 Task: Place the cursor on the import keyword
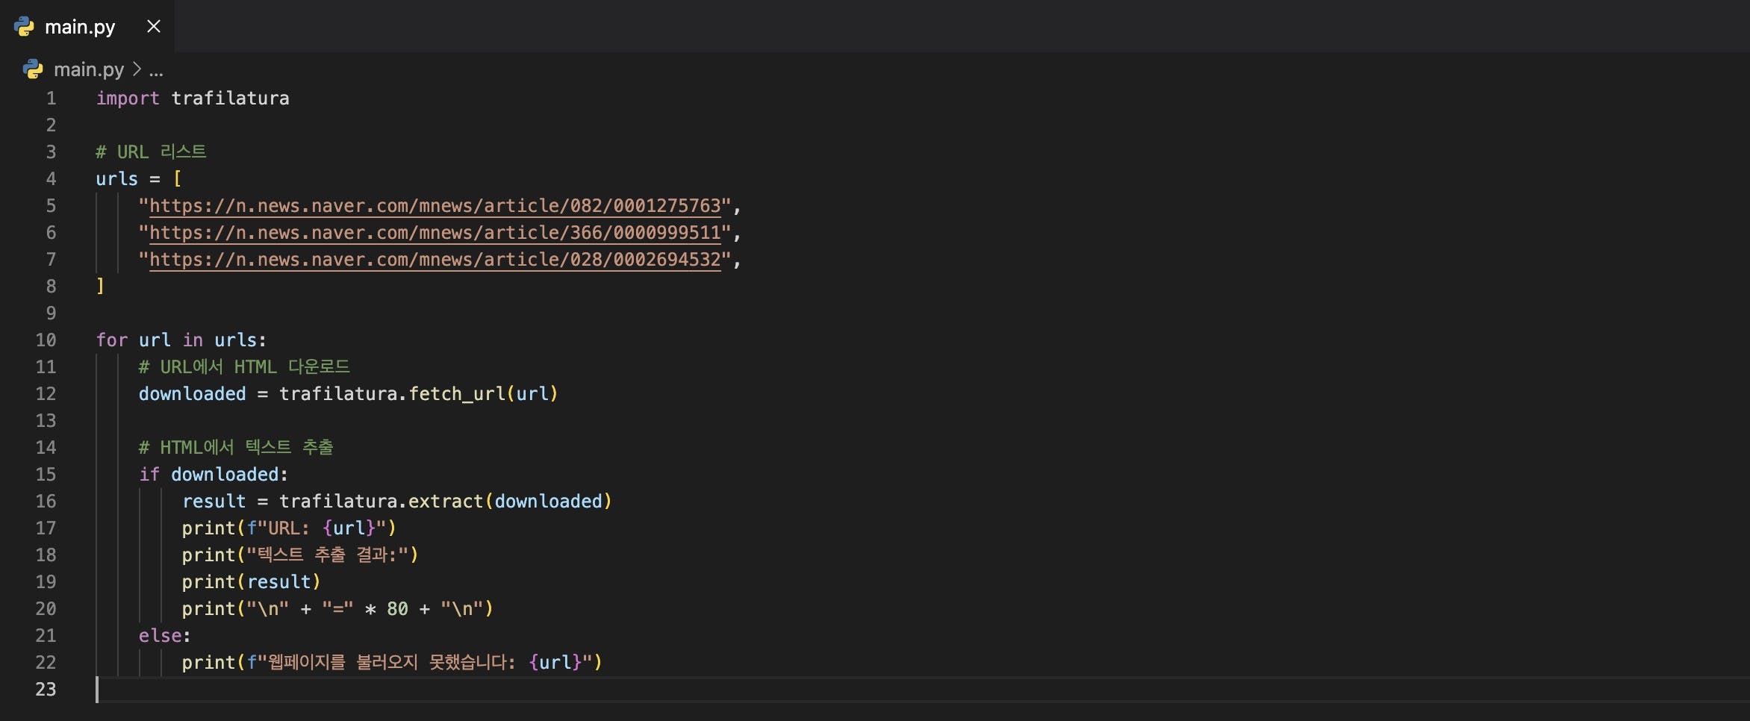[128, 99]
